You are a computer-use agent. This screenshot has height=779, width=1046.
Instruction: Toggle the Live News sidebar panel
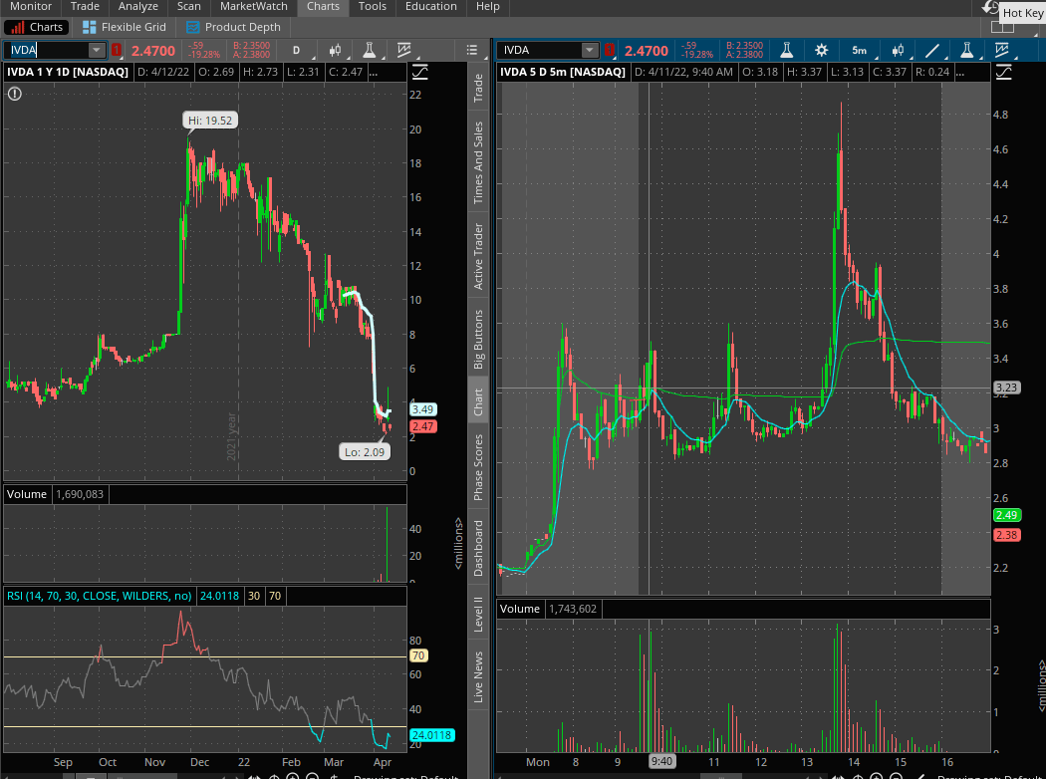point(478,678)
